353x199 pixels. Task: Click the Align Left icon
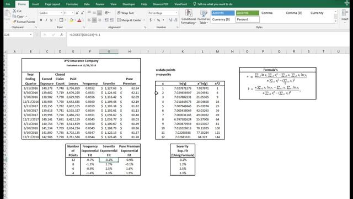coord(89,20)
